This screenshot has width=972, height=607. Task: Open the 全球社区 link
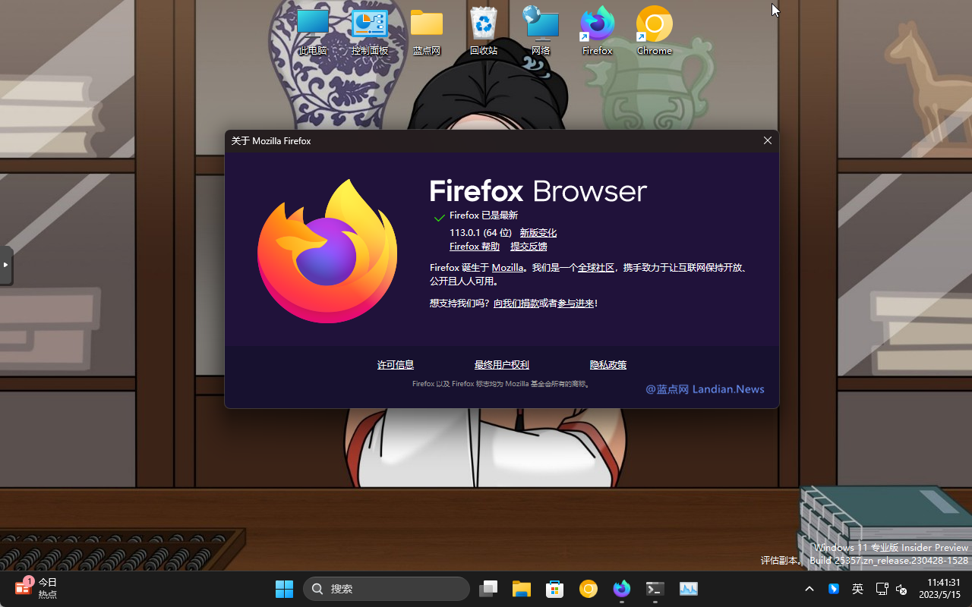click(596, 268)
